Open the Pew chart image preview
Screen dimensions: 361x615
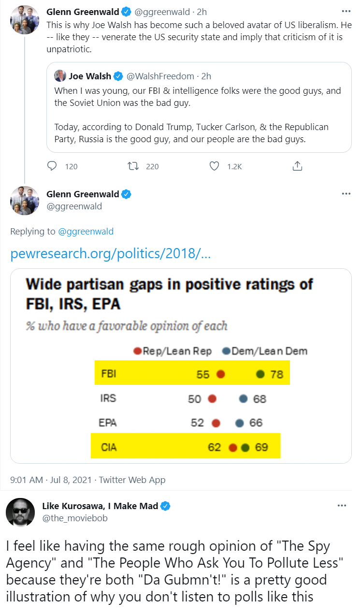181,366
